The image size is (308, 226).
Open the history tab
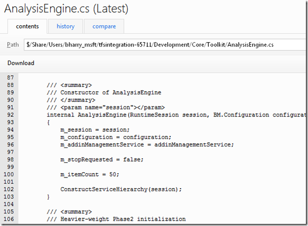[65, 26]
